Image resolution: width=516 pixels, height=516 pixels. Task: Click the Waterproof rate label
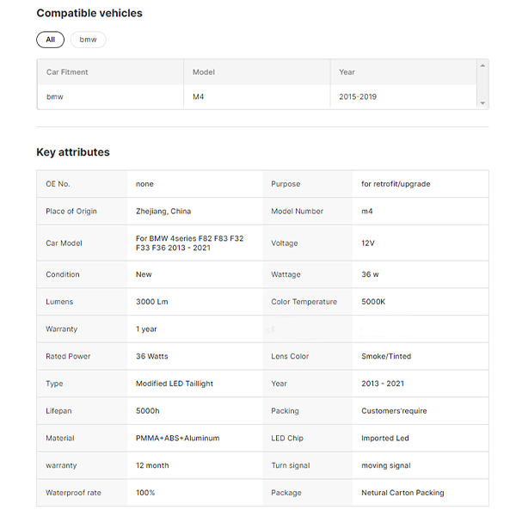pos(73,493)
